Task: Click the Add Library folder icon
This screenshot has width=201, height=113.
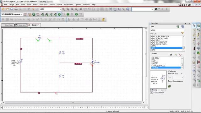Action: 176,55
